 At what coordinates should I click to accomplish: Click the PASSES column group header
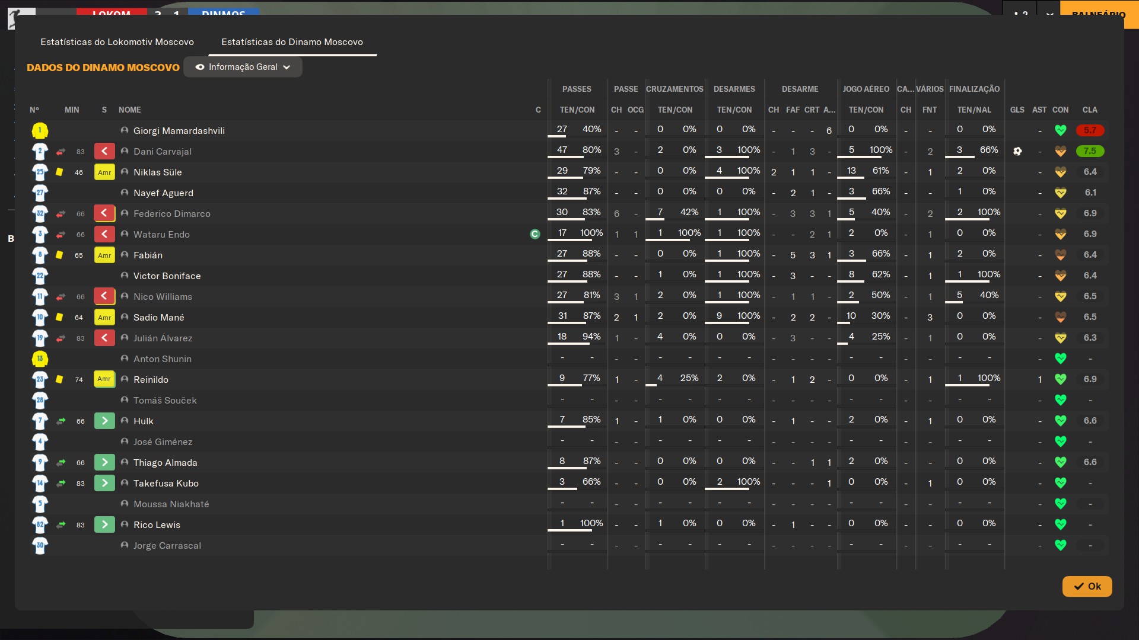[577, 89]
